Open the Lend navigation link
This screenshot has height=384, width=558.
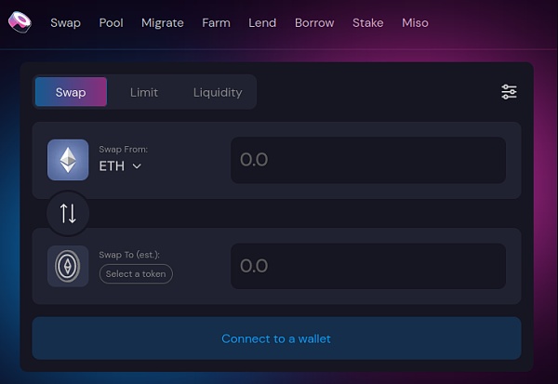point(262,22)
